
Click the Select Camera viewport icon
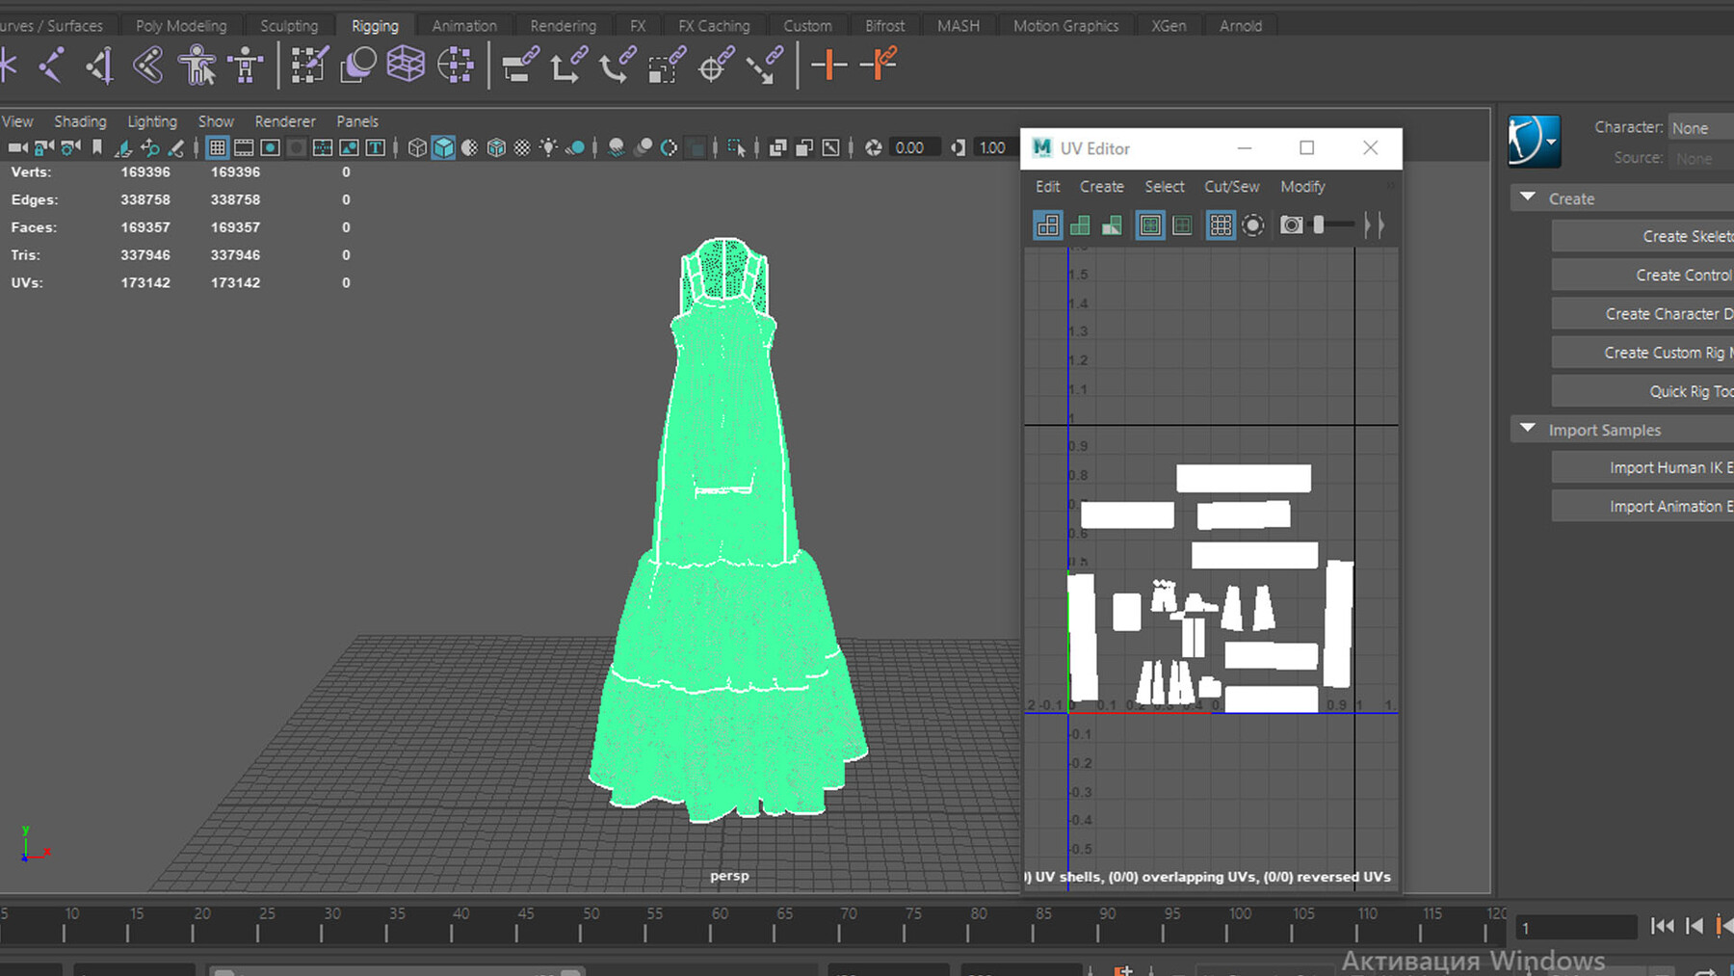[x=17, y=147]
